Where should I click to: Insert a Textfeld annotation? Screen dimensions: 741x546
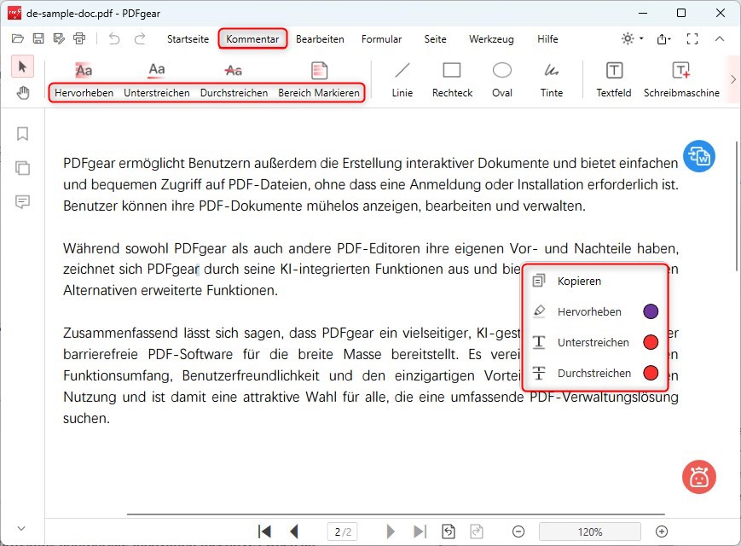[614, 79]
